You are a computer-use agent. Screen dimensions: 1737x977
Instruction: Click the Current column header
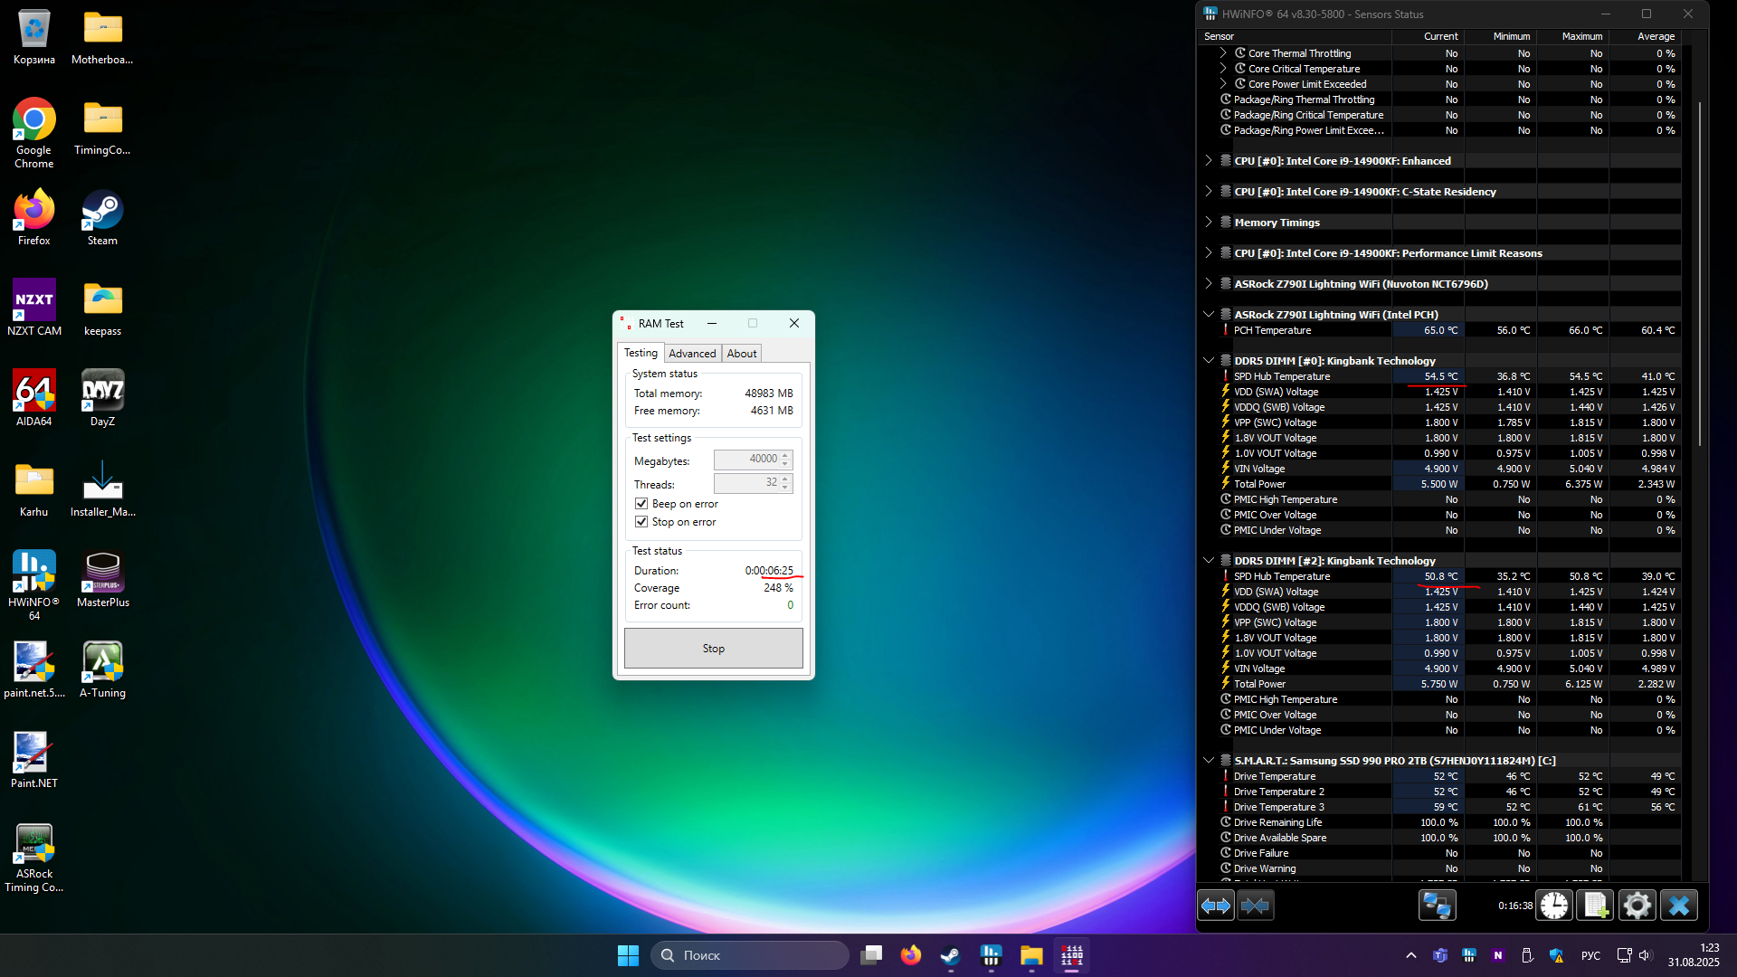click(1428, 36)
